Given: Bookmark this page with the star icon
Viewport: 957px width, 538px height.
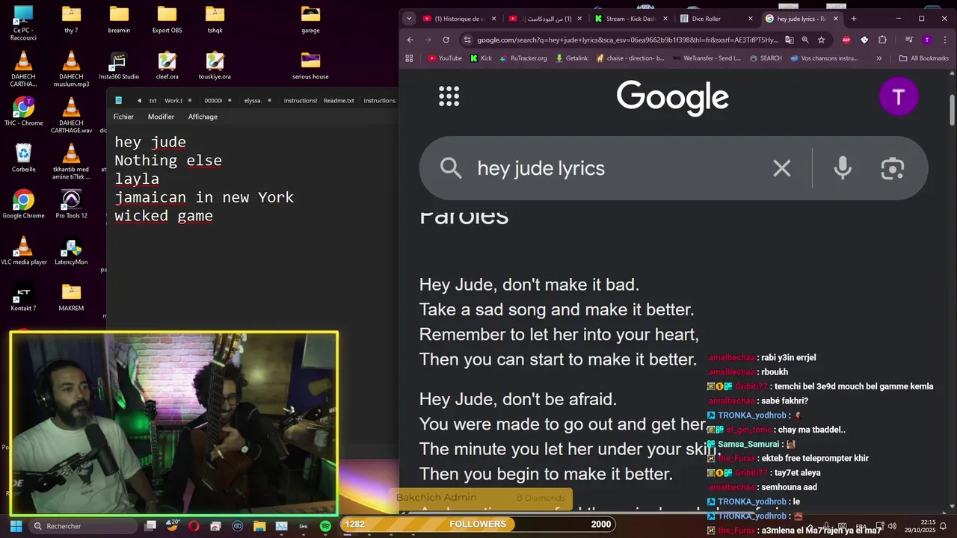Looking at the screenshot, I should coord(822,40).
